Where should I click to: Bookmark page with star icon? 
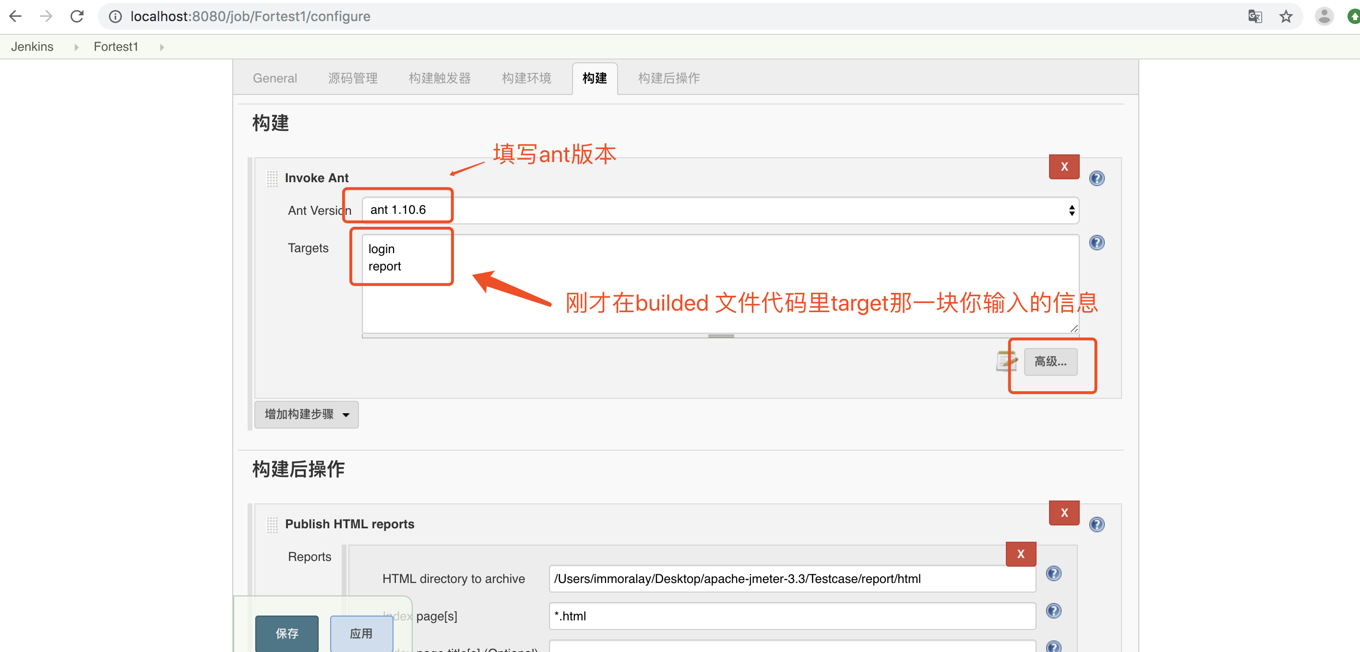click(1286, 16)
